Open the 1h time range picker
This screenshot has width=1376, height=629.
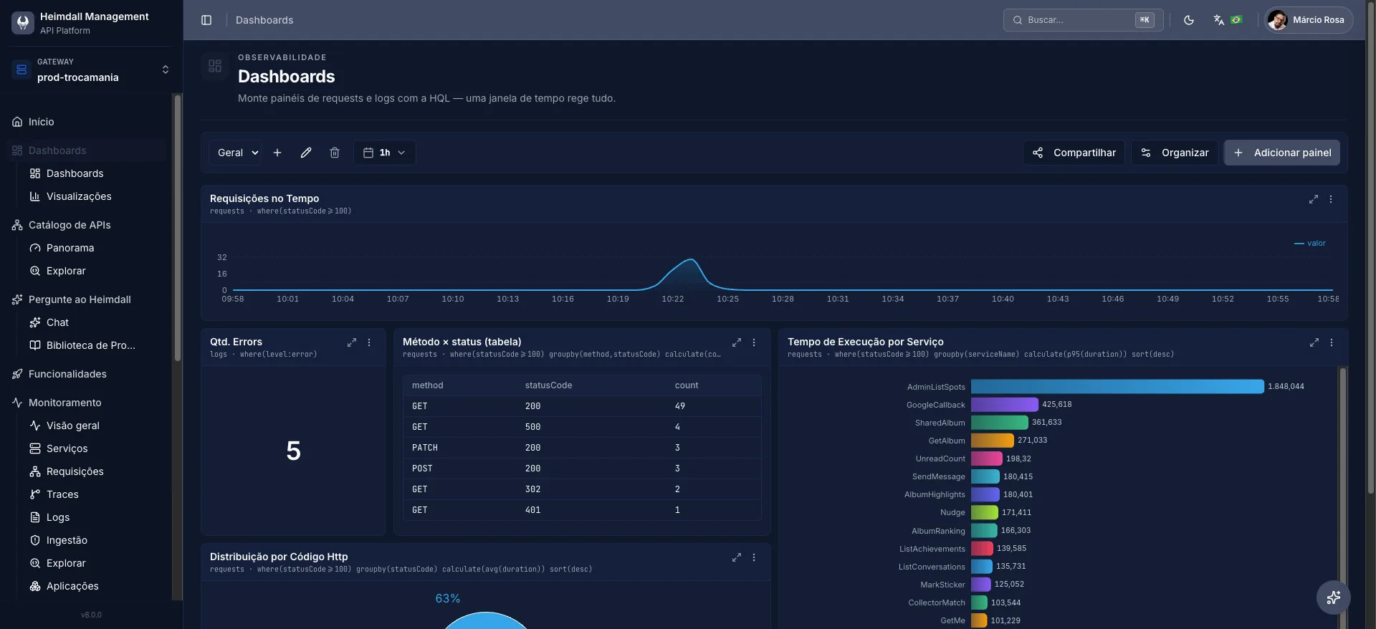tap(384, 153)
